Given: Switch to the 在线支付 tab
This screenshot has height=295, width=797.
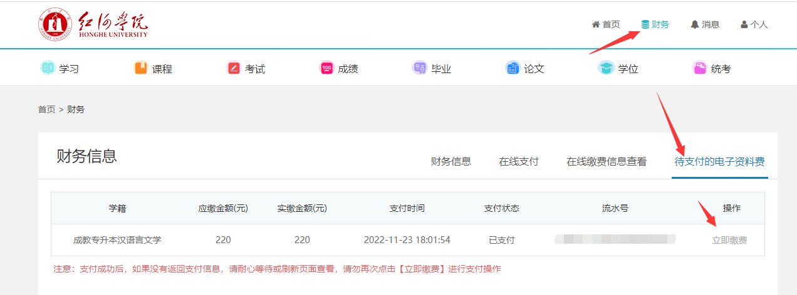Looking at the screenshot, I should 519,161.
